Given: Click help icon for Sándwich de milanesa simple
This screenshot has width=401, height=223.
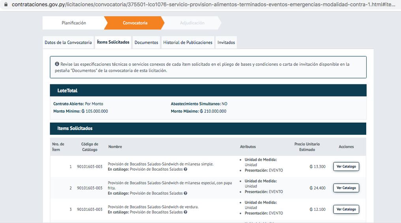Looking at the screenshot, I should [x=186, y=169].
